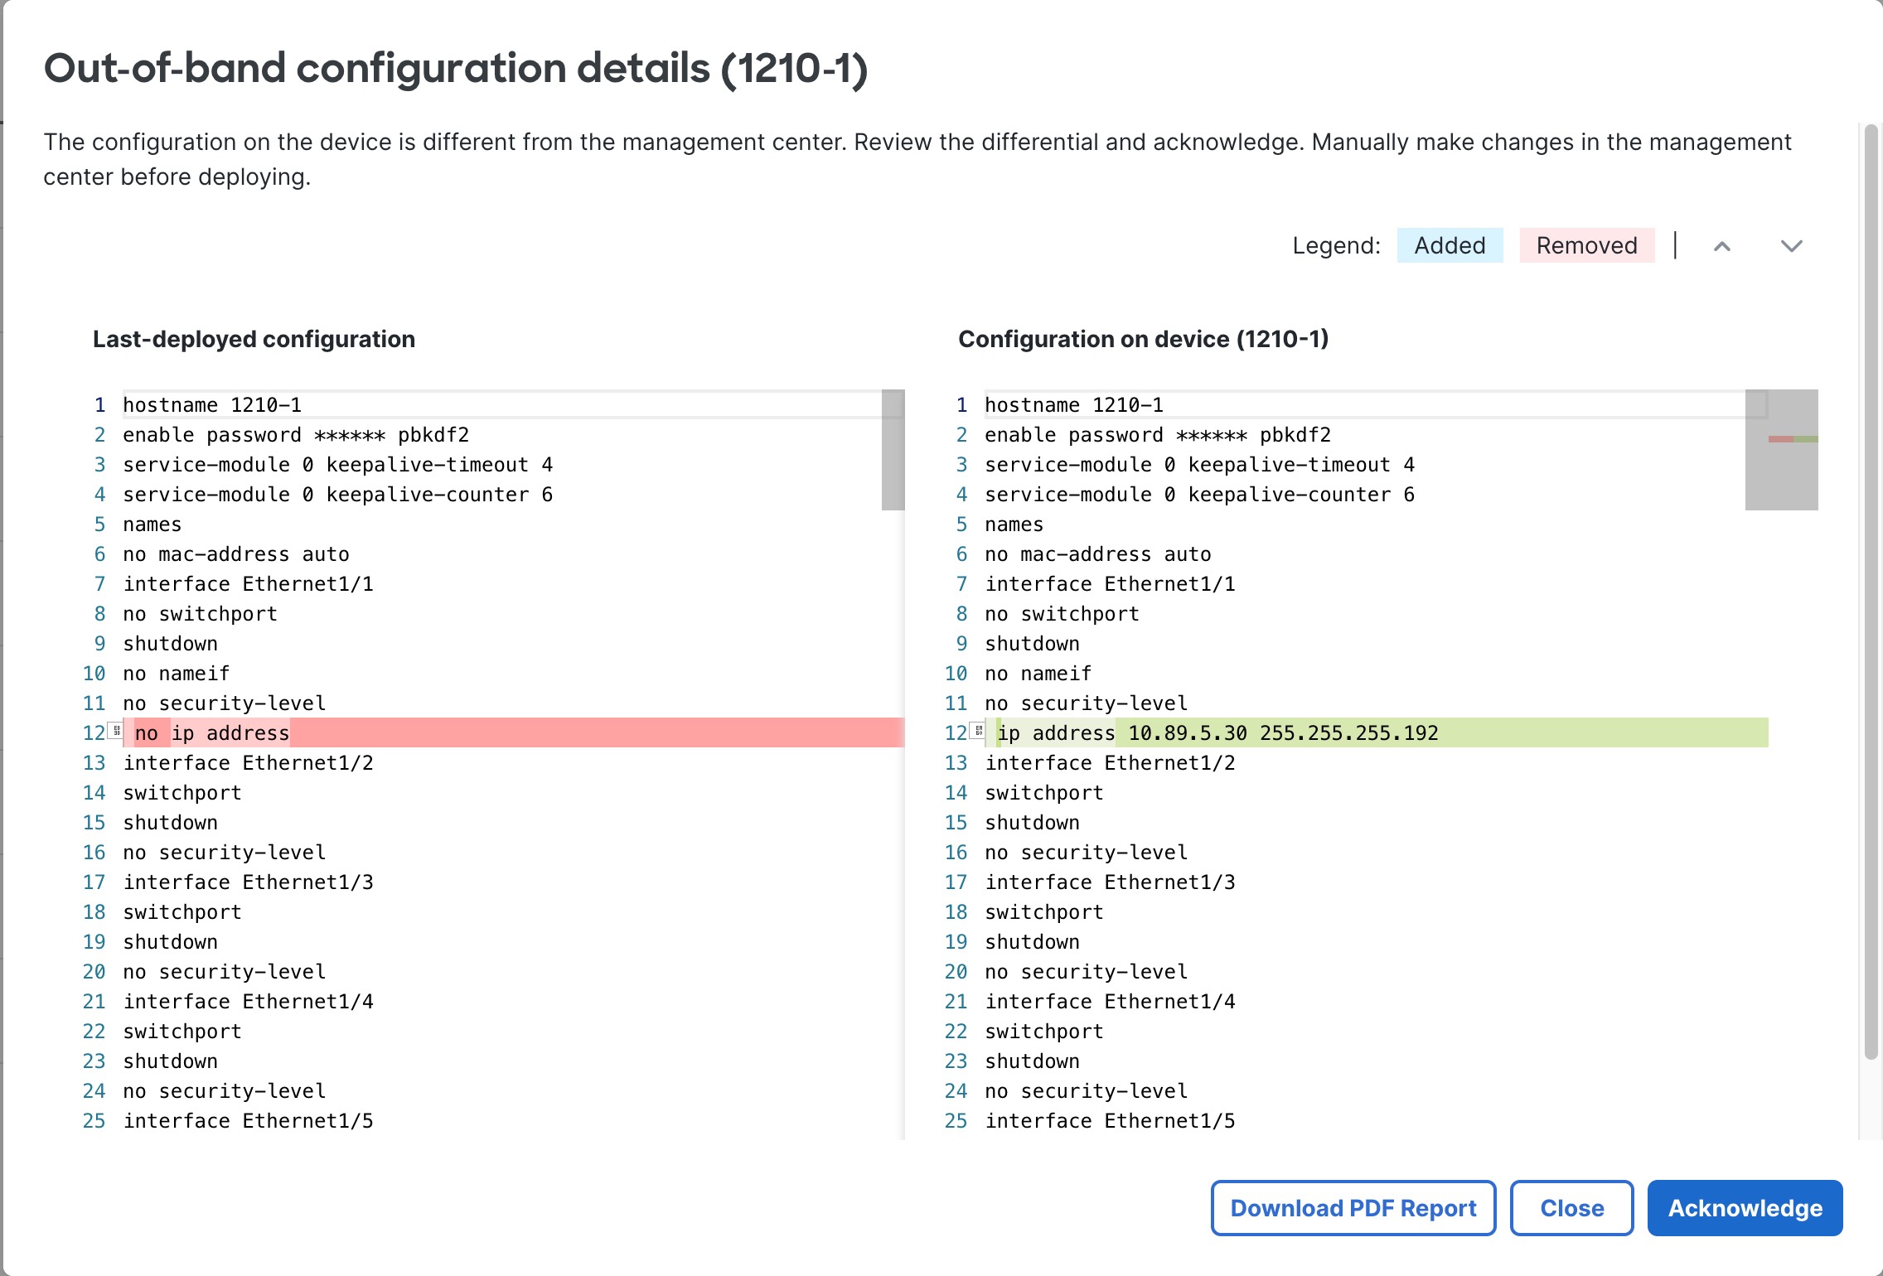Toggle the Added legend chip
The image size is (1883, 1276).
click(1449, 245)
